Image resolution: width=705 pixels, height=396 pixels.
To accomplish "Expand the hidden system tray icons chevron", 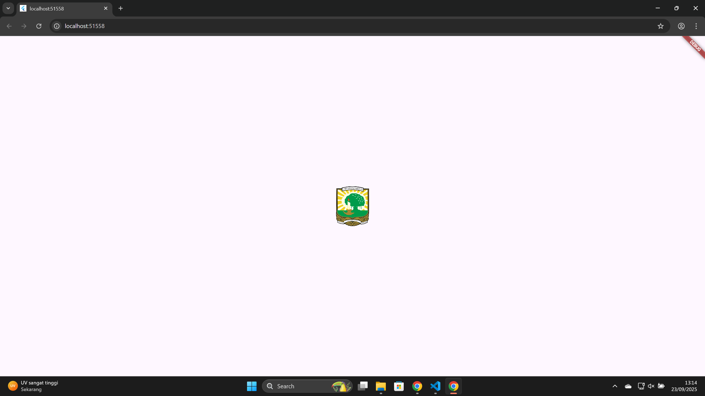I will tap(615, 386).
